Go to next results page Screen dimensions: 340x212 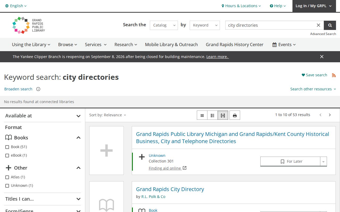(x=330, y=115)
